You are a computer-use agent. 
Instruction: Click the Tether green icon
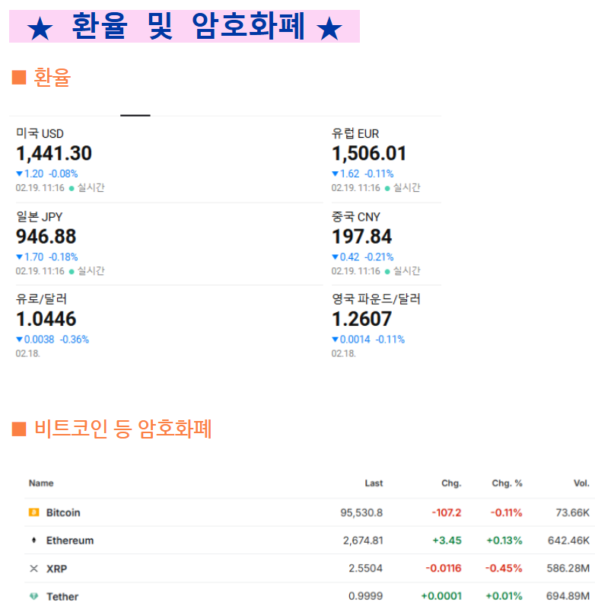pyautogui.click(x=34, y=596)
